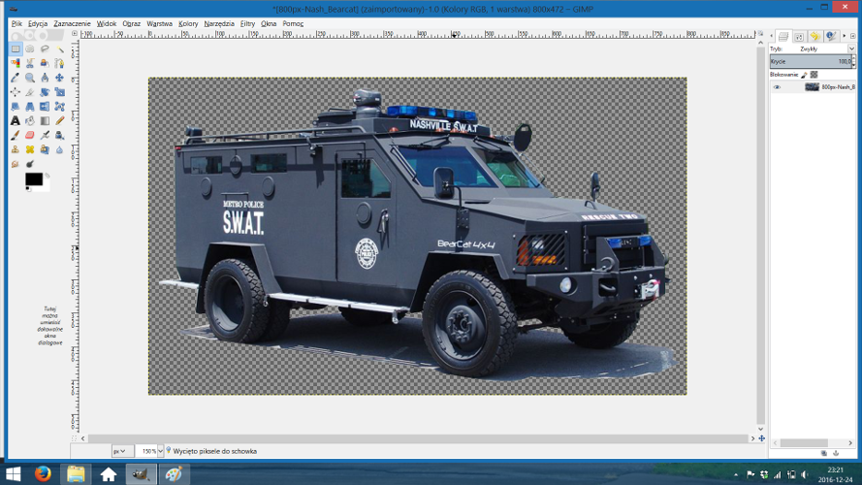This screenshot has height=485, width=862.
Task: Click the ruler corner menu button
Action: click(75, 34)
